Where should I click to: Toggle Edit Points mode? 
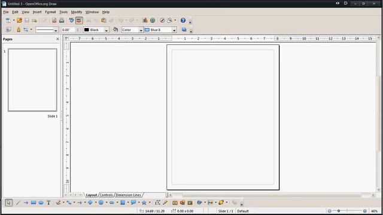157,202
